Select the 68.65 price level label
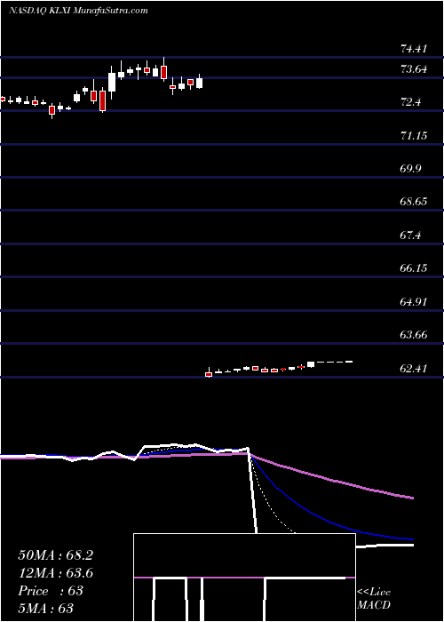 (x=414, y=202)
